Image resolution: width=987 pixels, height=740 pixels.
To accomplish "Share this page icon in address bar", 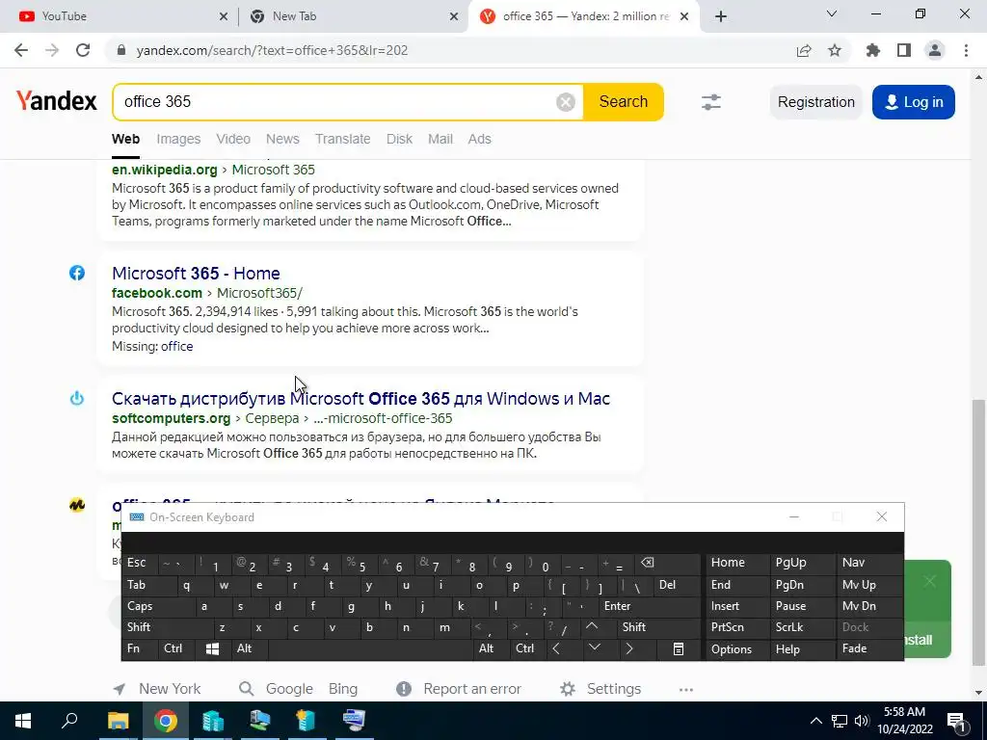I will (x=804, y=50).
